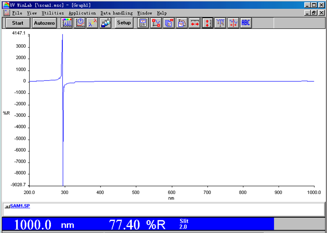Click the horizontal expand red arrows icon

point(194,23)
